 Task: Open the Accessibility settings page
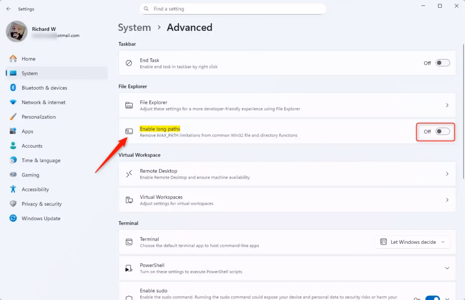tap(56, 189)
